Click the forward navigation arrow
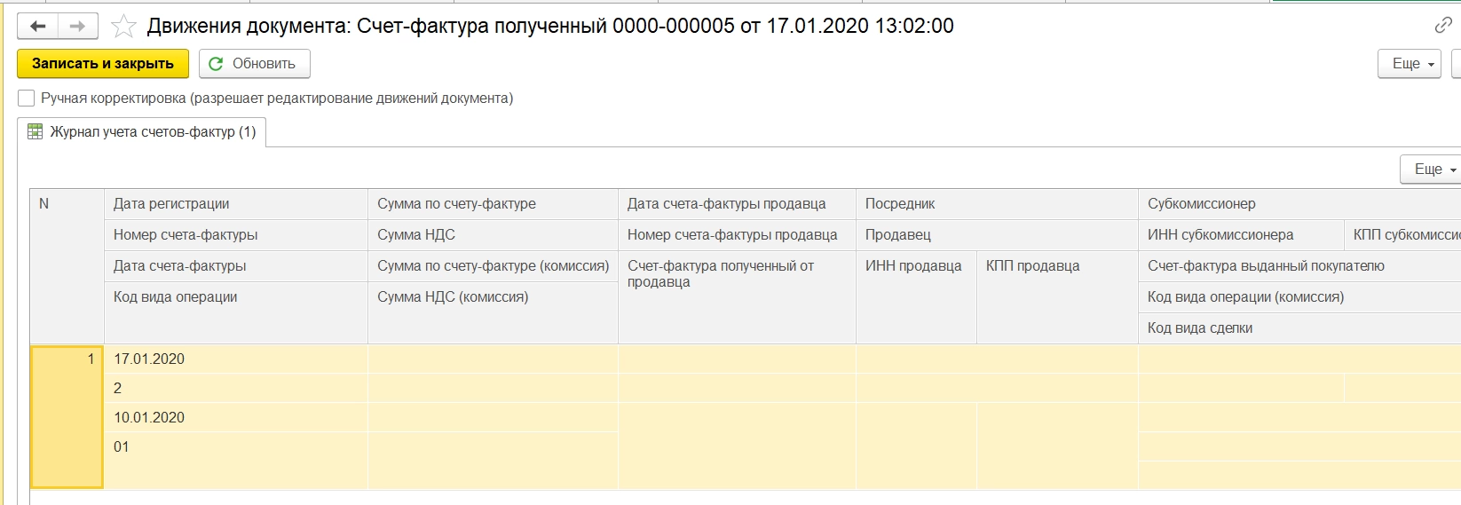The height and width of the screenshot is (505, 1461). tap(78, 27)
